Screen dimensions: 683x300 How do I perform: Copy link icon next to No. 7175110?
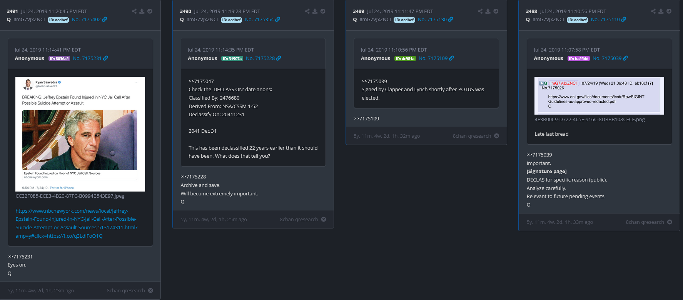tap(624, 19)
